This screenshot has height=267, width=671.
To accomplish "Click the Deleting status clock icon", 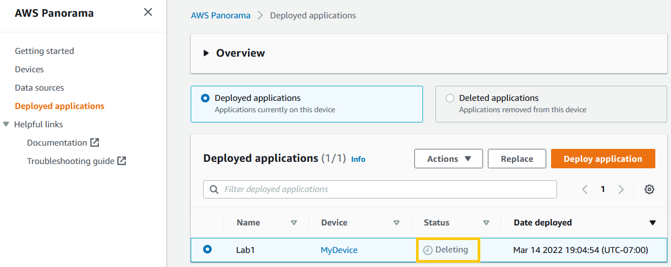I will [428, 250].
